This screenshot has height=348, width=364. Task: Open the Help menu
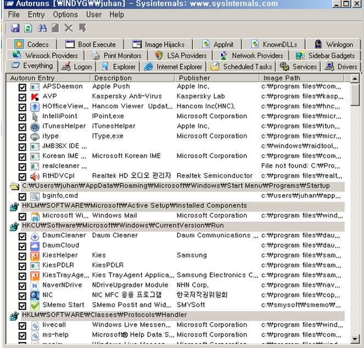coord(116,14)
